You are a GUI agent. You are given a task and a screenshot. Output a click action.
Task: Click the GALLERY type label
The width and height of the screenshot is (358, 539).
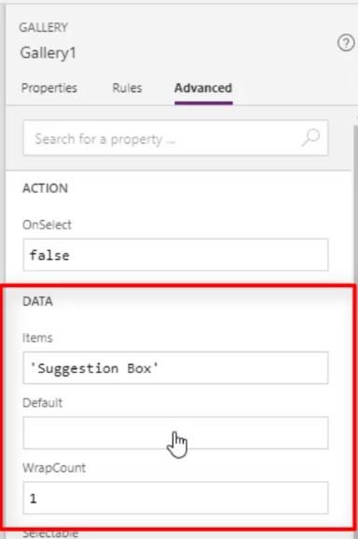[x=43, y=27]
